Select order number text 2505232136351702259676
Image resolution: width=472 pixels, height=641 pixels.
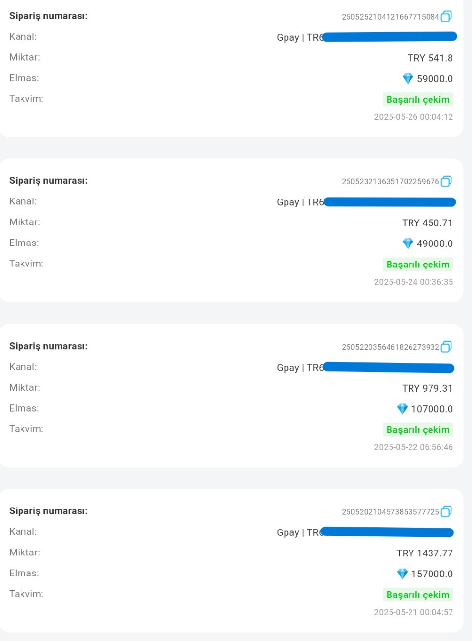(390, 182)
